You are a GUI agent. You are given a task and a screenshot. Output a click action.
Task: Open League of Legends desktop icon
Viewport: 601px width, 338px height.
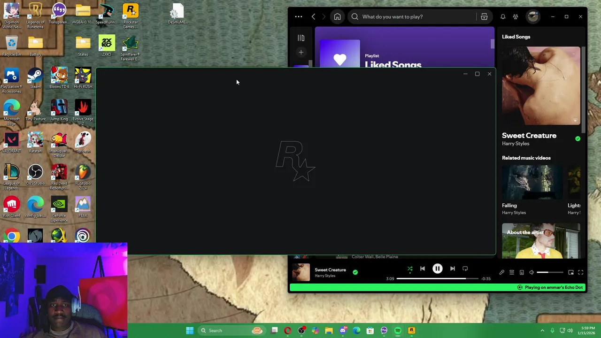coord(12,177)
